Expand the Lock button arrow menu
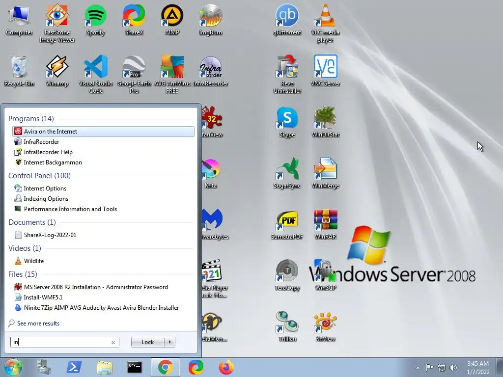Image resolution: width=503 pixels, height=377 pixels. 169,342
